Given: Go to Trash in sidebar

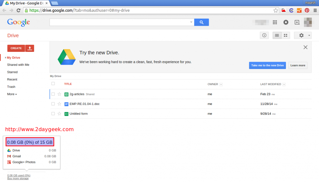Looking at the screenshot, I should coord(11,87).
